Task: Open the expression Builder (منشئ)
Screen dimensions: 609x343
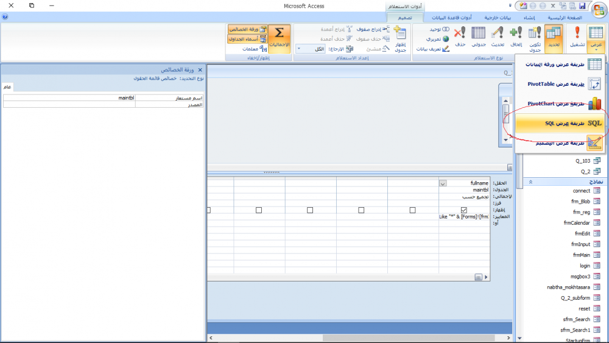Action: click(x=378, y=49)
